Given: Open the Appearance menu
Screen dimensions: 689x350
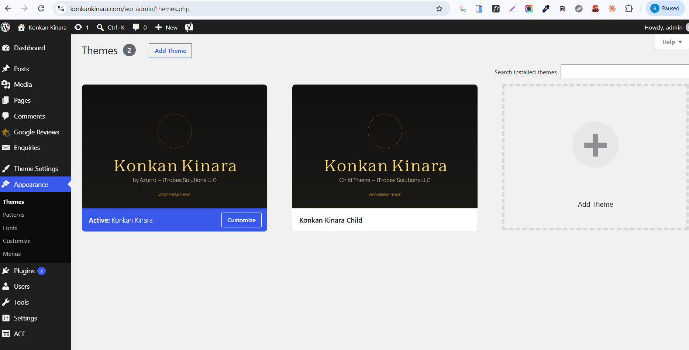Looking at the screenshot, I should [x=35, y=185].
